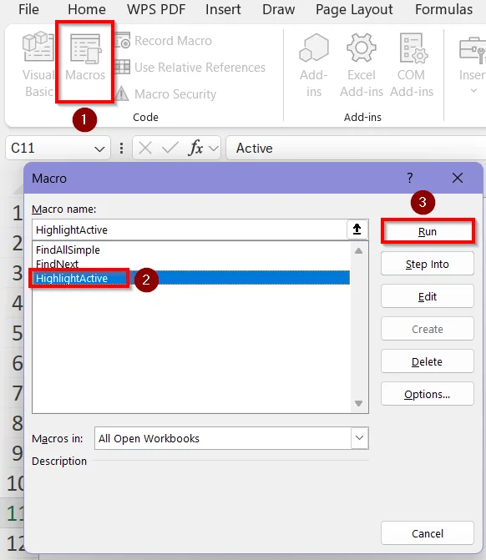The width and height of the screenshot is (486, 560).
Task: Switch to the Page Layout tab
Action: (354, 9)
